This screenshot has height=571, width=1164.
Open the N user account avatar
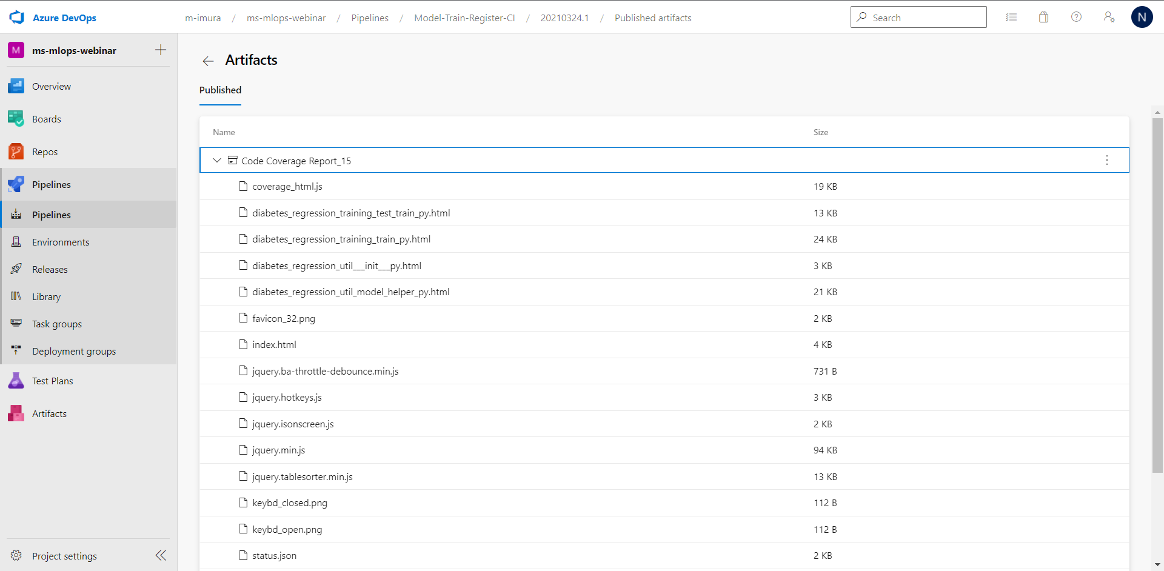click(1142, 17)
